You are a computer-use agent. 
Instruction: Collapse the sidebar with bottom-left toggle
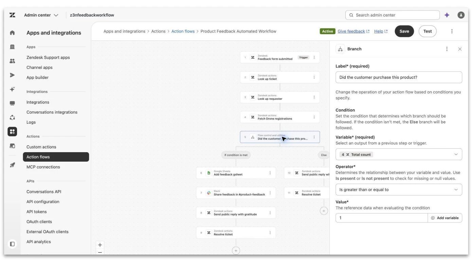tap(12, 244)
